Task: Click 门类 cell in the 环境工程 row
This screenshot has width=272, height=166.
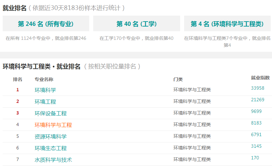Action: [192, 101]
